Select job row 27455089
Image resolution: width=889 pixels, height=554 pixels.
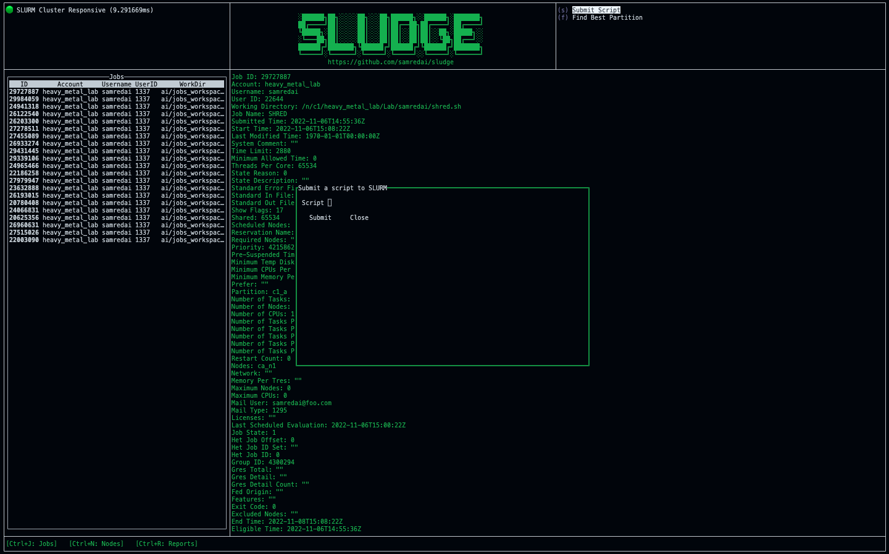tap(117, 136)
